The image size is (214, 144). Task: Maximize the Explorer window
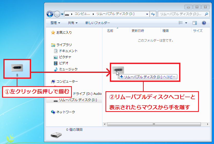click(197, 7)
